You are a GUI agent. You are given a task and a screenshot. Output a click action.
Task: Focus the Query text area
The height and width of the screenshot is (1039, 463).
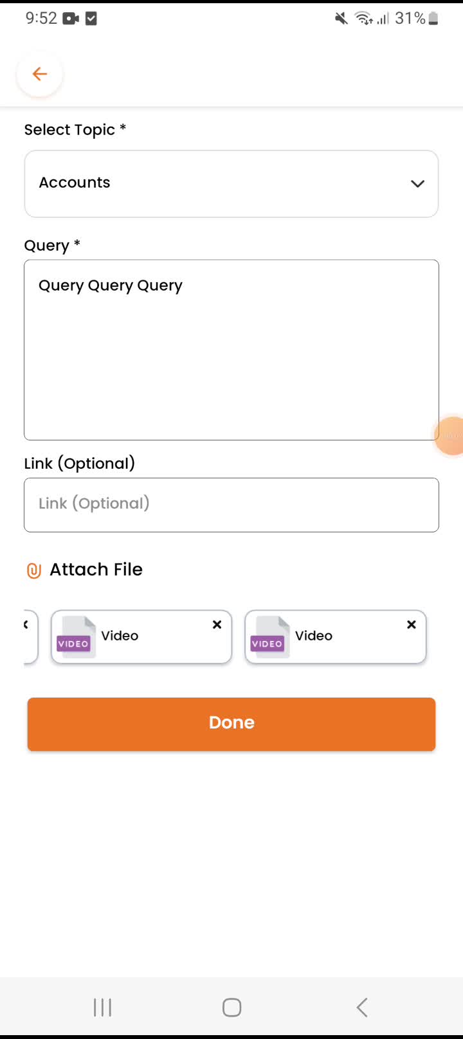pyautogui.click(x=231, y=350)
